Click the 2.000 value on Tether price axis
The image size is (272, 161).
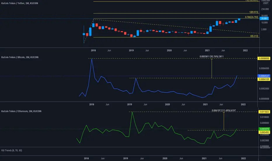[264, 29]
